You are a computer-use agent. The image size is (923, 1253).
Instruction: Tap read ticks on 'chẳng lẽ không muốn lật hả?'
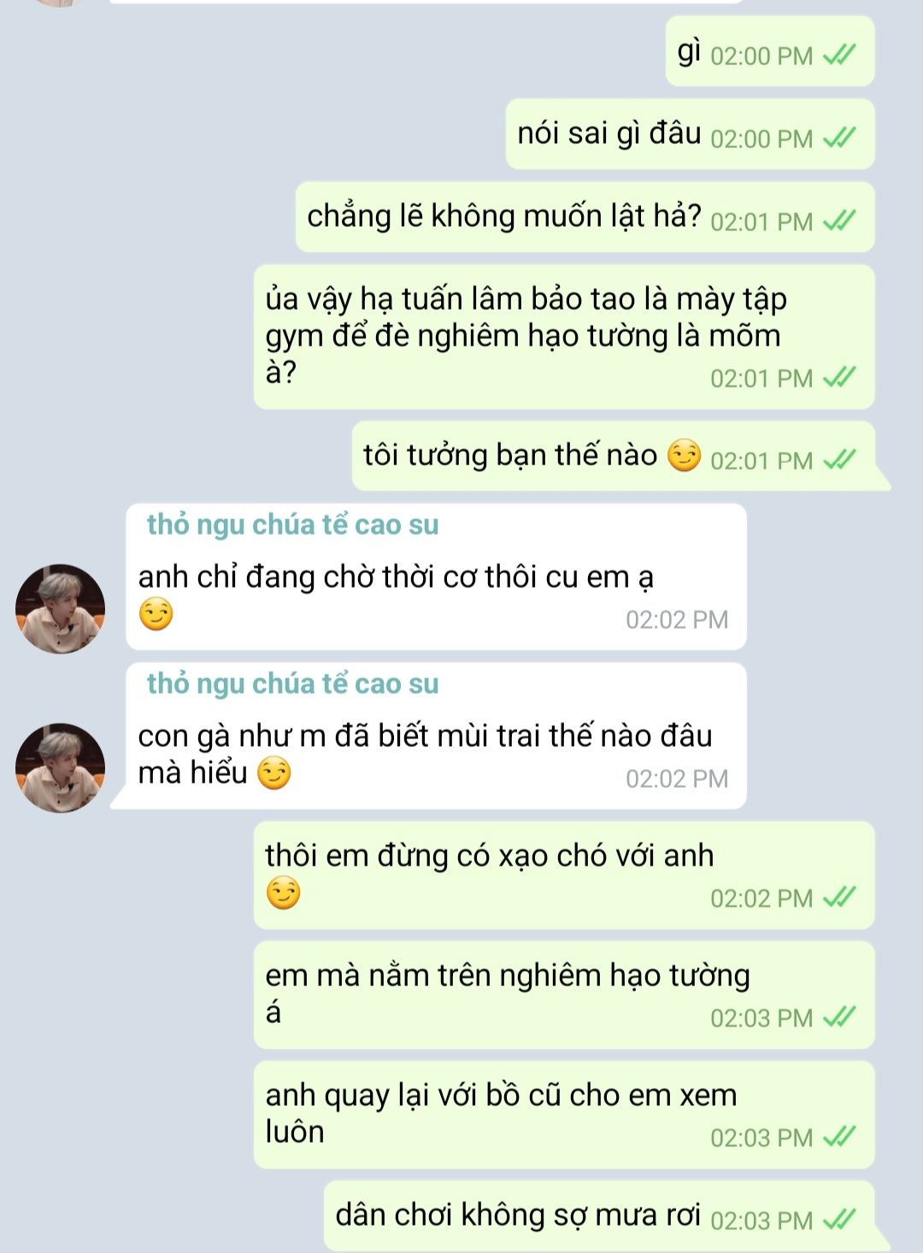pyautogui.click(x=839, y=221)
